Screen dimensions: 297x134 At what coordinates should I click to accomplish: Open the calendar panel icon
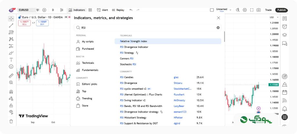click(285, 92)
